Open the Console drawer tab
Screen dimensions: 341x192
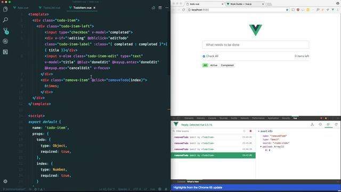click(181, 181)
